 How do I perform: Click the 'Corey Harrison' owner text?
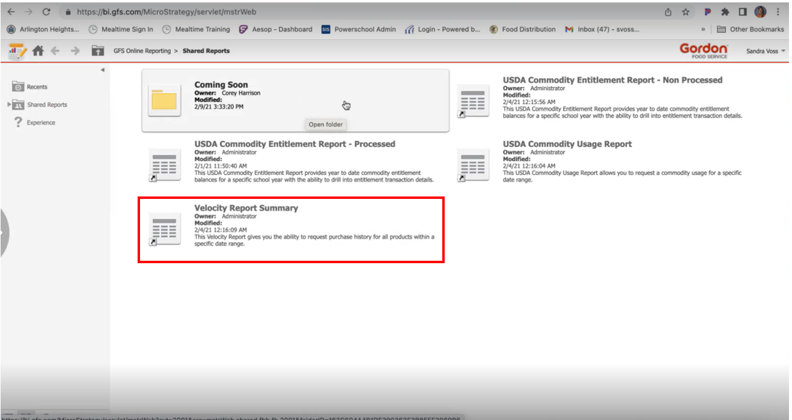241,93
